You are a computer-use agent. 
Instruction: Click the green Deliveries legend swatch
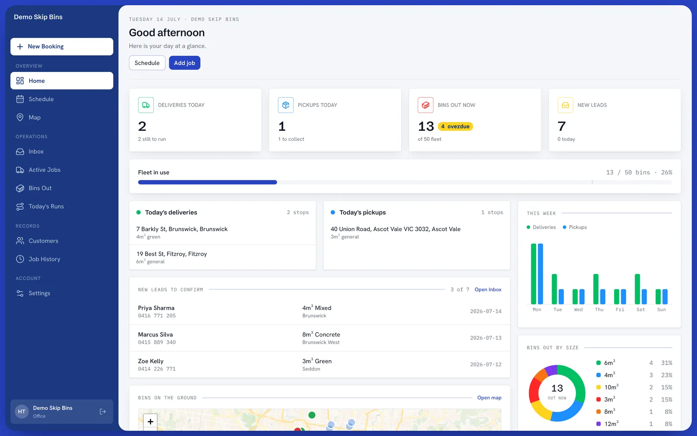(x=528, y=227)
